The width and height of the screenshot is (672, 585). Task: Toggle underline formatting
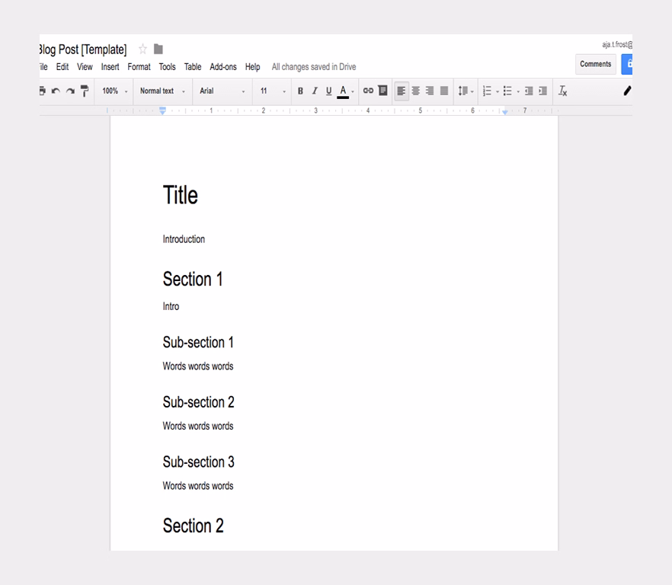[328, 91]
